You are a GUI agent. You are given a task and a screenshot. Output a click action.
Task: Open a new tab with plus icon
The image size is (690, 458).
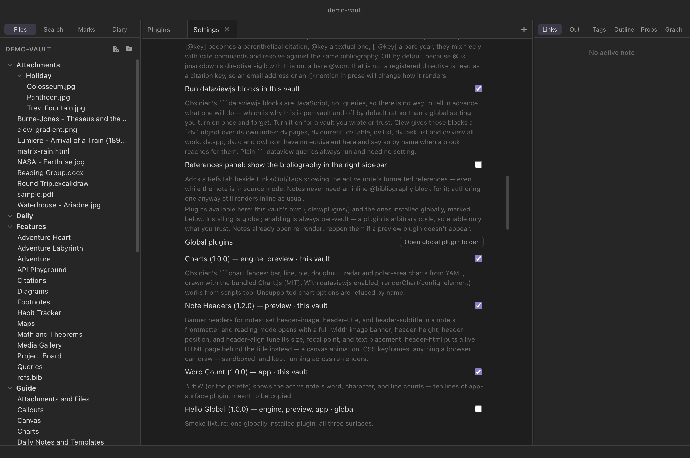(524, 29)
